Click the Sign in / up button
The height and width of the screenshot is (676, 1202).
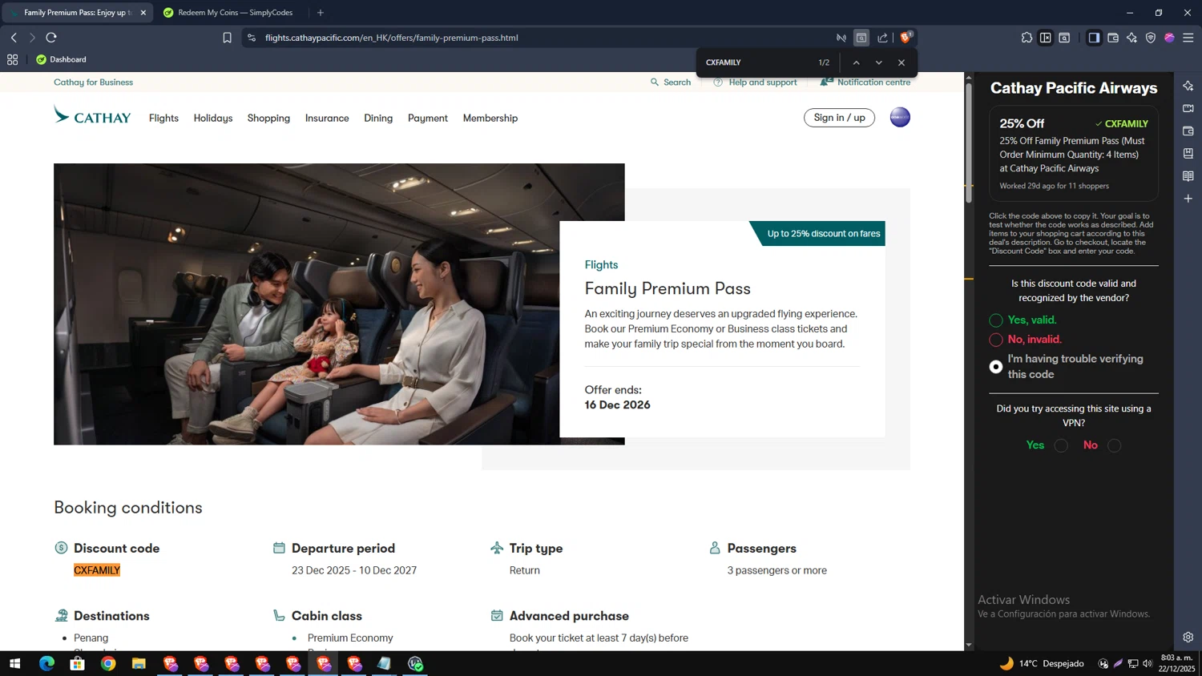point(839,118)
